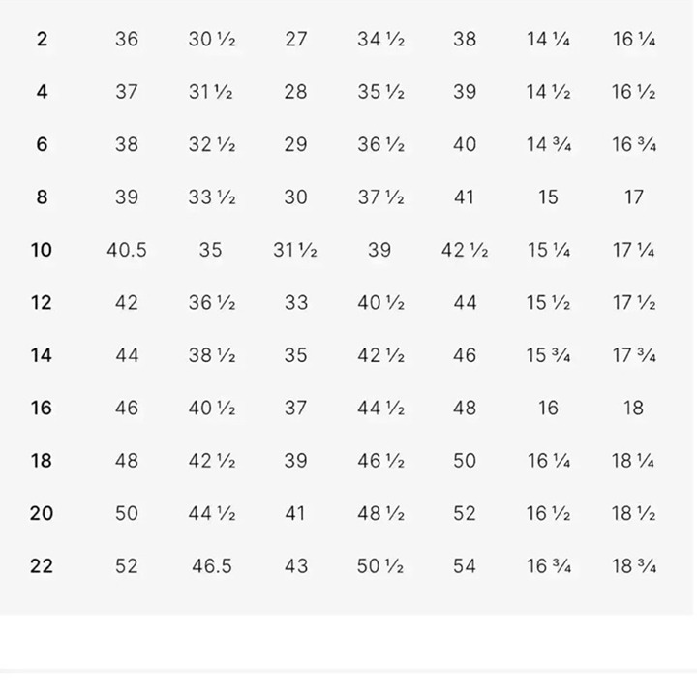The height and width of the screenshot is (697, 697).
Task: Click the 42 ½ cell in size 10 row
Action: [x=465, y=250]
